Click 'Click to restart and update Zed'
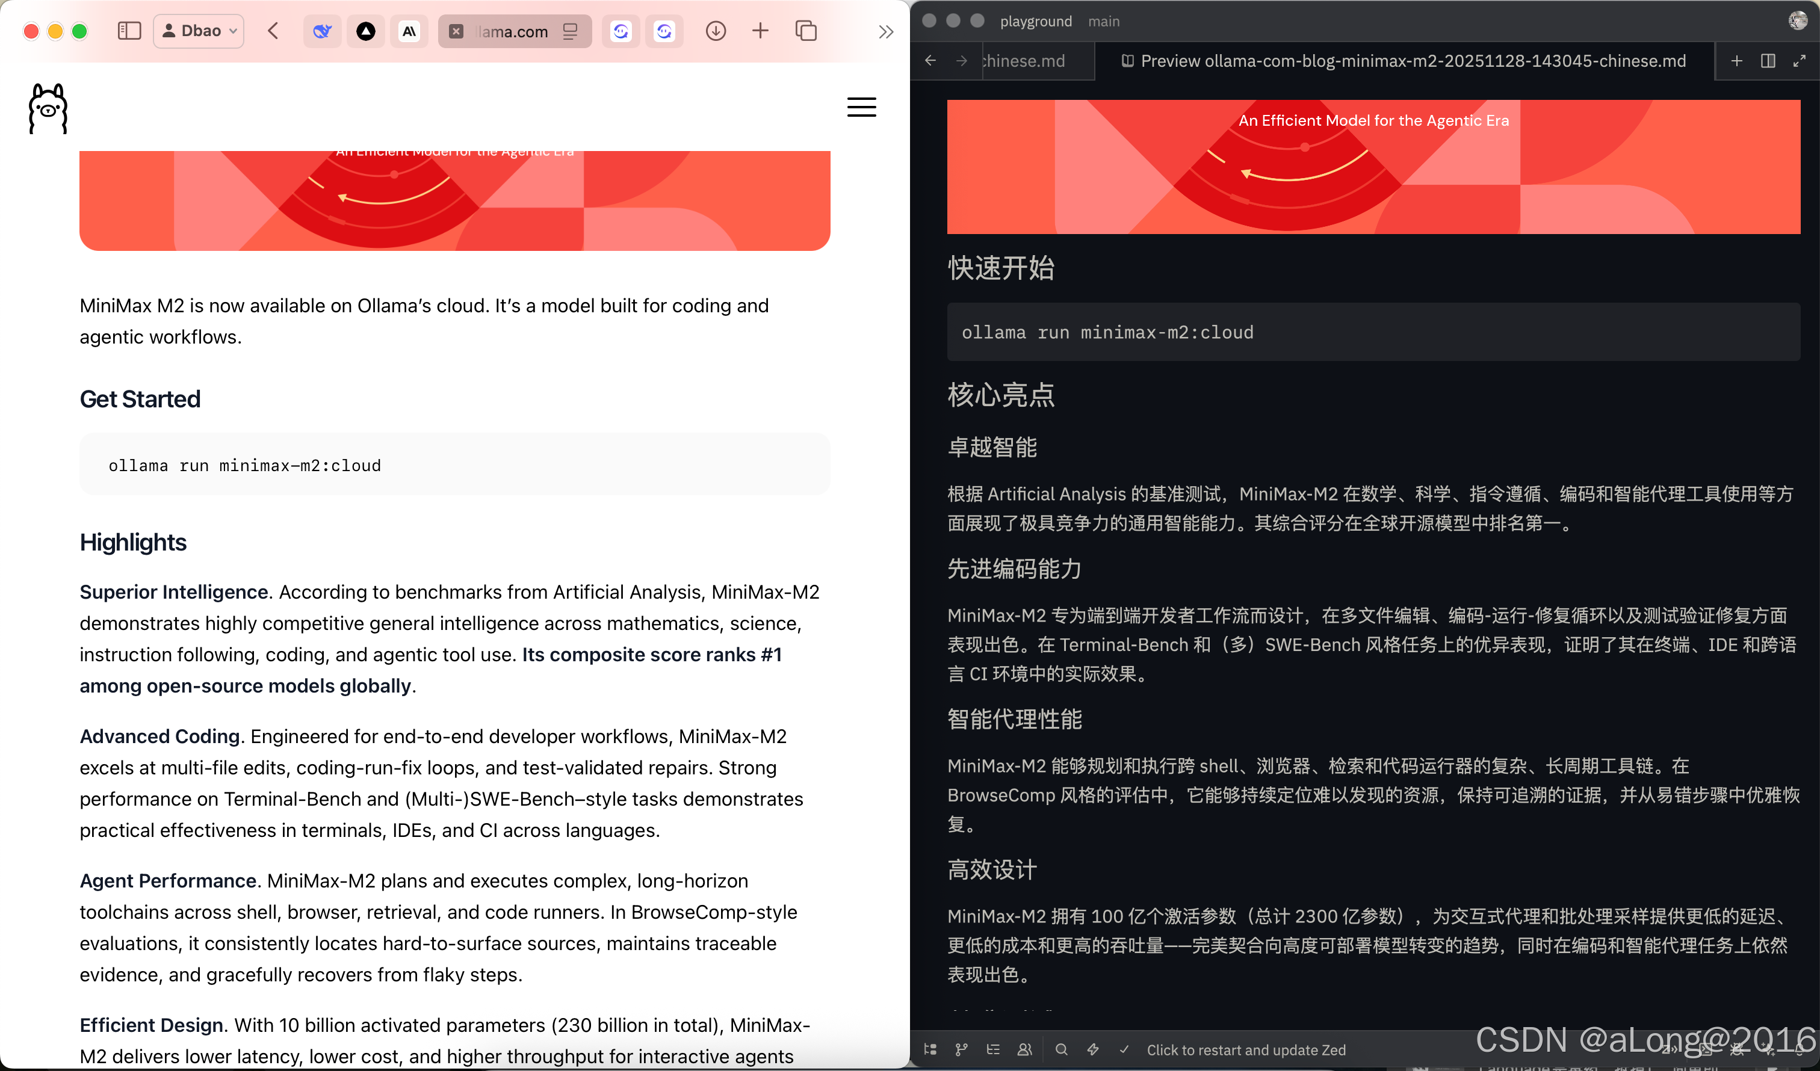1820x1071 pixels. [1246, 1049]
